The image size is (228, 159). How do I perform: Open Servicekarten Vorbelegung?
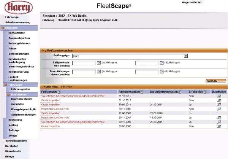click(x=17, y=61)
